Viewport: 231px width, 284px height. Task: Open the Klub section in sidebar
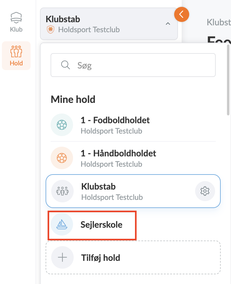pos(16,22)
